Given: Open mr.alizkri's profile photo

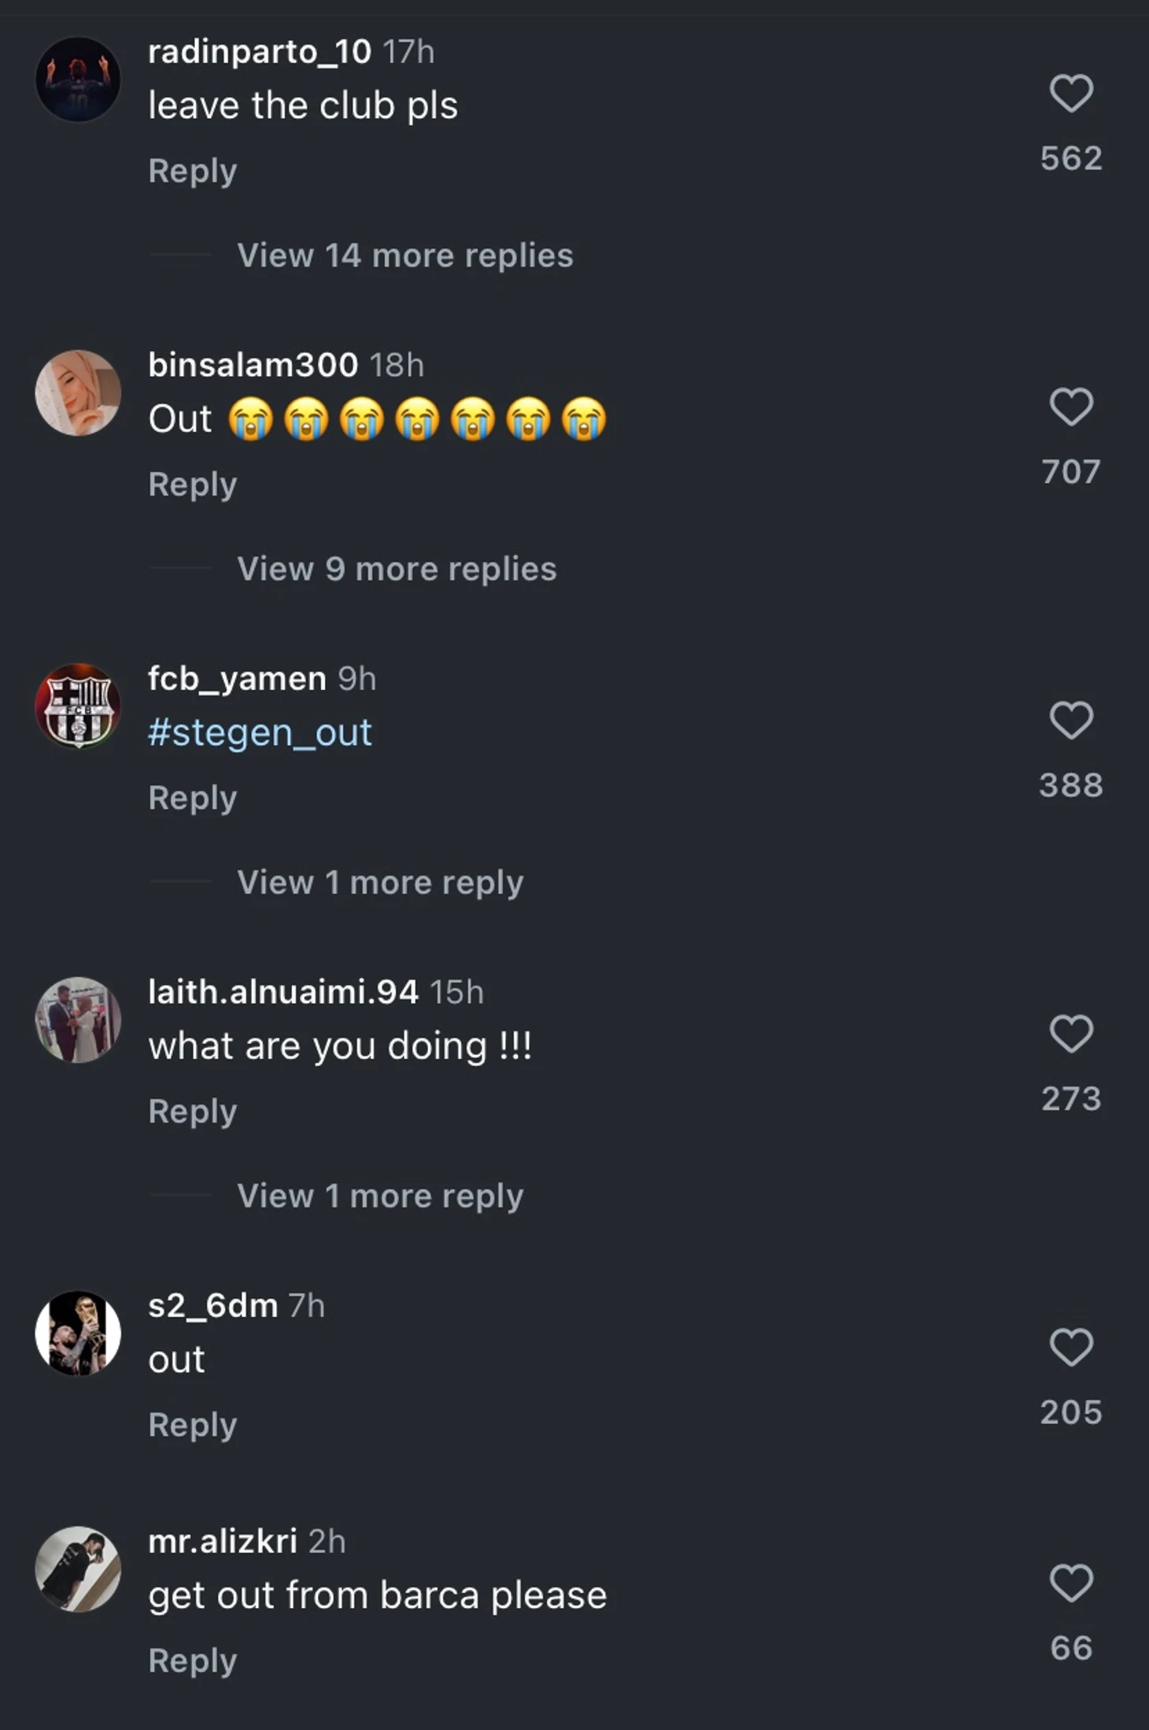Looking at the screenshot, I should pos(78,1569).
